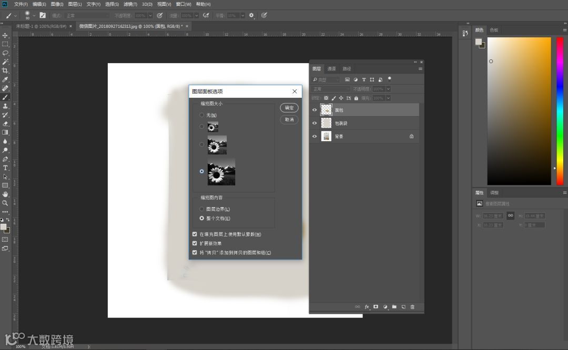Switch to the 通道 tab
Screen dimensions: 568x350
point(331,68)
